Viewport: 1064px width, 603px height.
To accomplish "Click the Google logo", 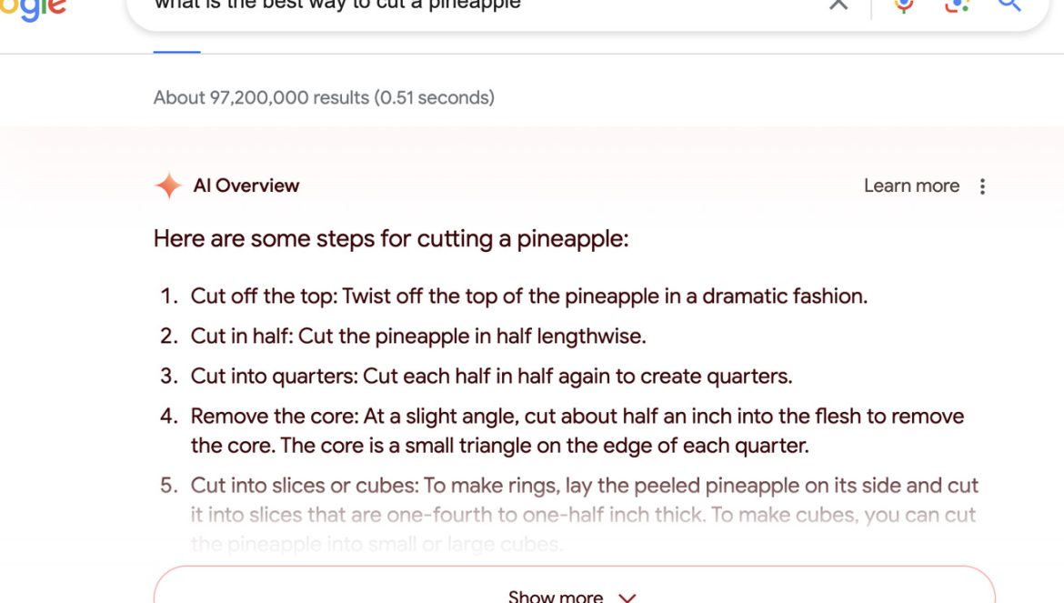I will 33,8.
